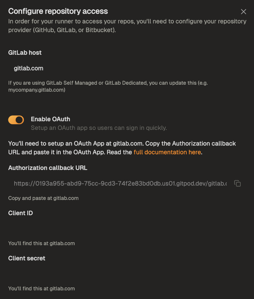This screenshot has width=254, height=299.
Task: Select the GitLab host label
Action: coord(25,52)
